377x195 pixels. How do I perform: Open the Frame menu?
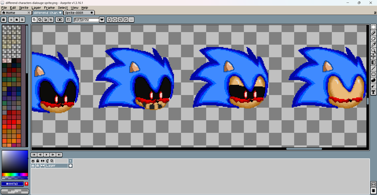(49, 8)
